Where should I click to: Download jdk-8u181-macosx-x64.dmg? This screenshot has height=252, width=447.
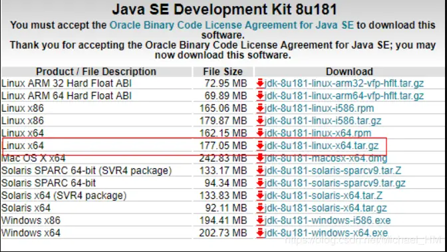point(325,158)
